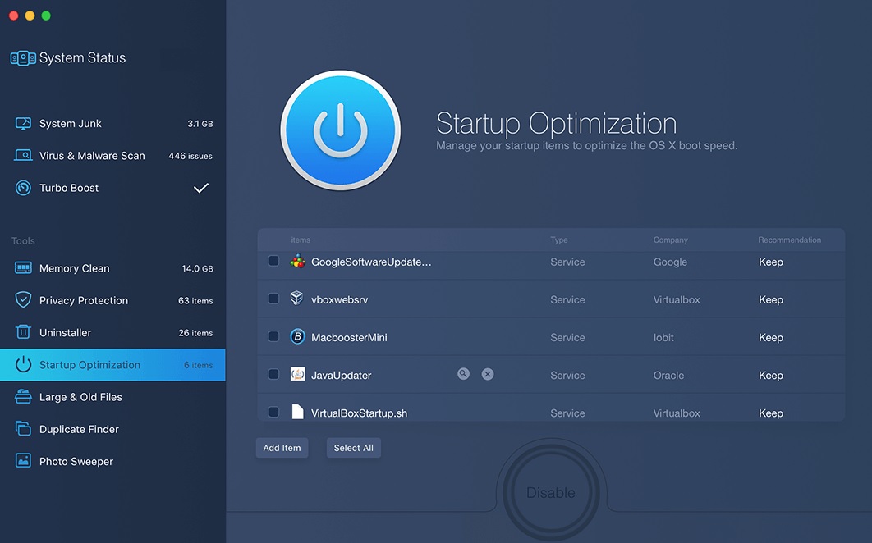Sort by the Type column header
Screen dimensions: 872x543
[x=559, y=240]
